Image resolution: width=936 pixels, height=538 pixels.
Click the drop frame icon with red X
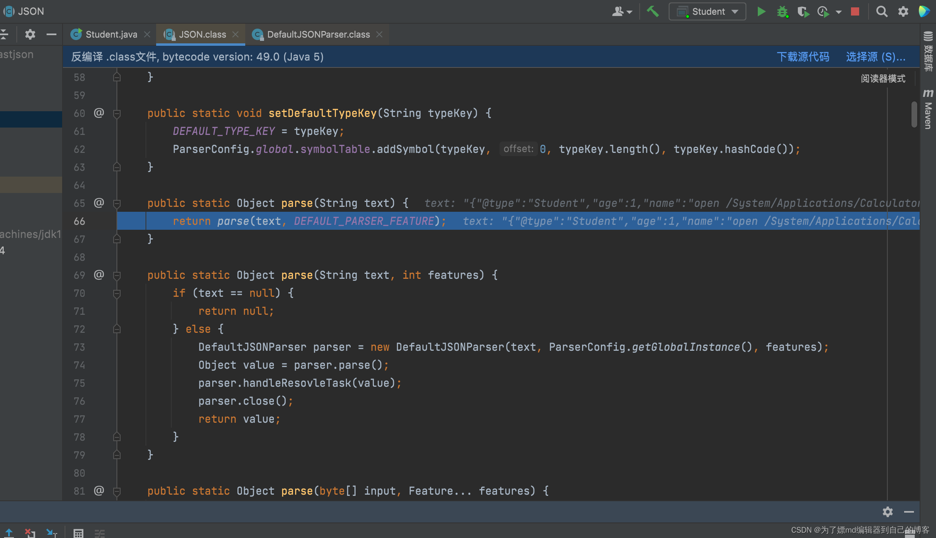click(x=30, y=533)
